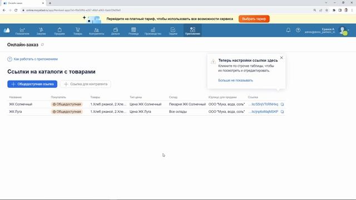Open the tab search chevron

pyautogui.click(x=326, y=3)
